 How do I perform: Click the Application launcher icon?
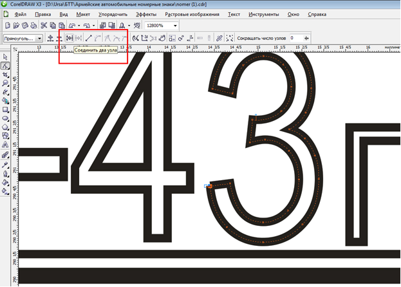coord(122,25)
